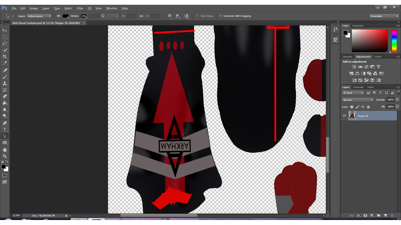
Task: Select the Spot Healing Brush tool
Action: click(5, 70)
